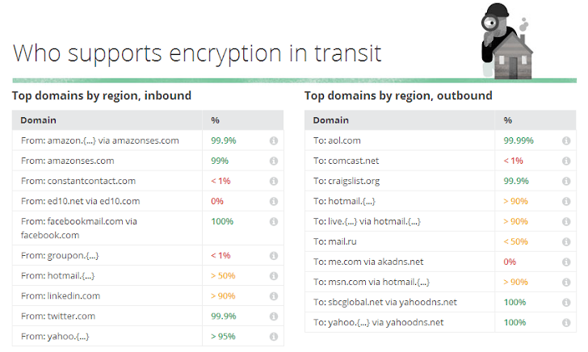Click info icon for To: mail.ru

pyautogui.click(x=566, y=241)
